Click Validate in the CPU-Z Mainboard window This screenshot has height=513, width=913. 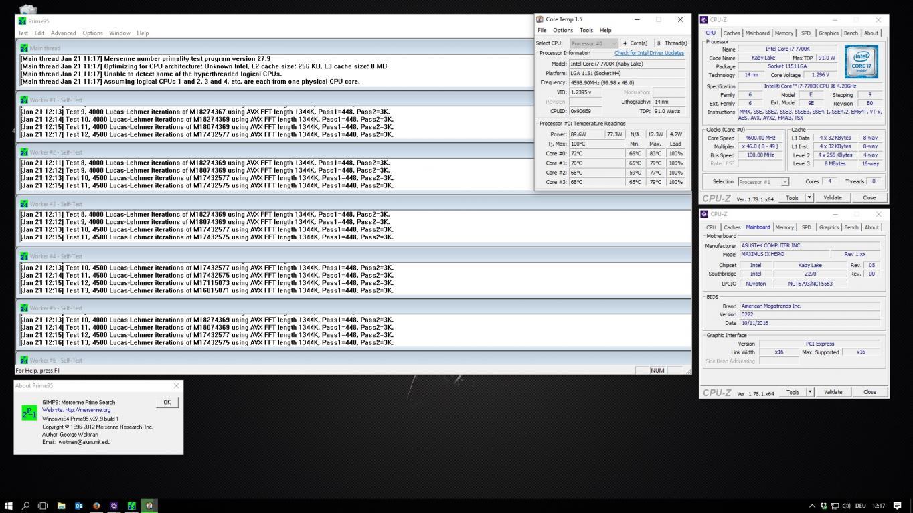tap(833, 392)
